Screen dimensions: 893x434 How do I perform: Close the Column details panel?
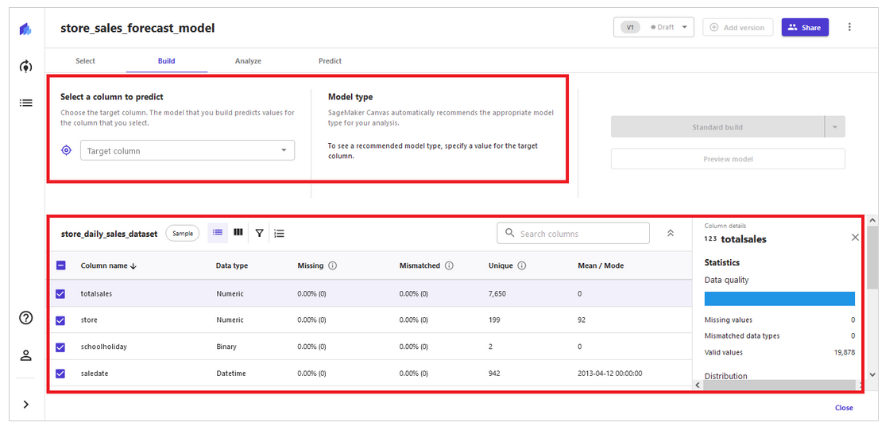[855, 238]
